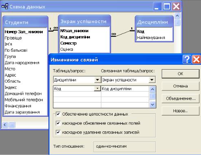Click the field grid scrollbar thumb
This screenshot has height=155, width=201.
(x=153, y=96)
